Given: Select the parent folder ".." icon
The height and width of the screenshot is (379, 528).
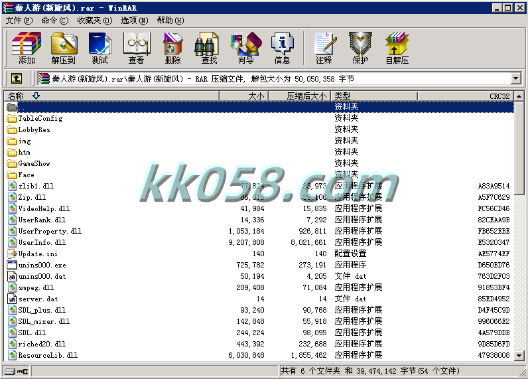Looking at the screenshot, I should 12,107.
